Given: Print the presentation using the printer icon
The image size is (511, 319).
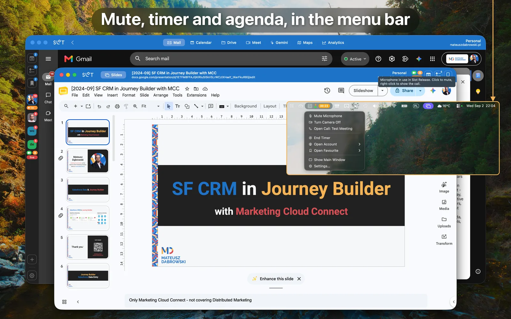Looking at the screenshot, I should coord(117,106).
